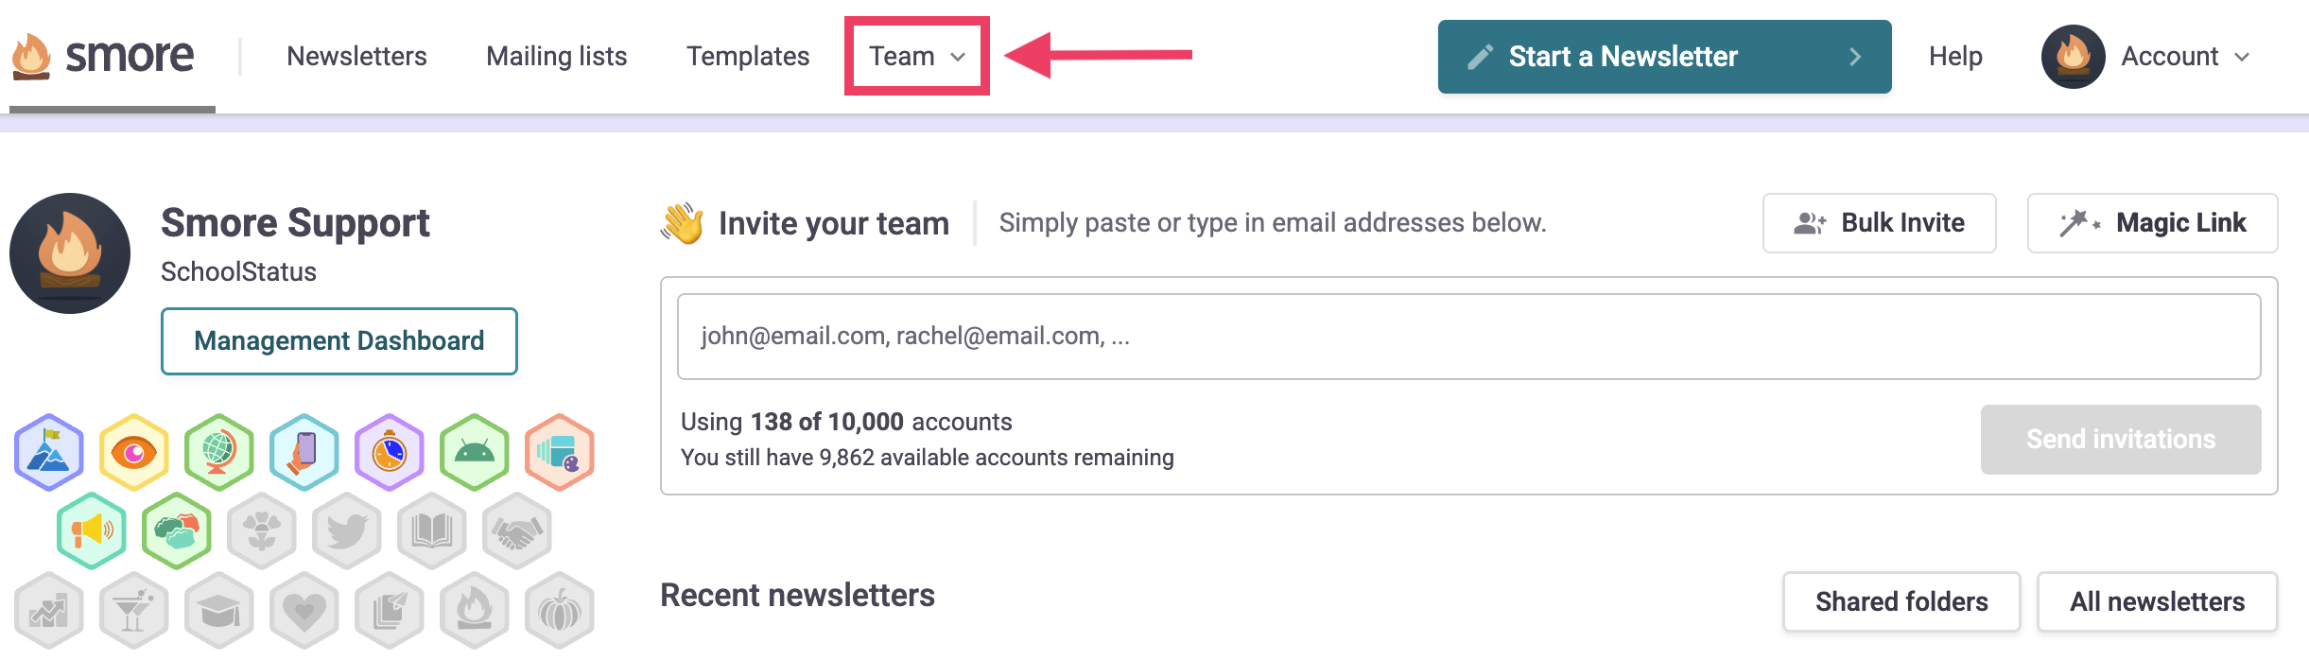Open the Management Dashboard
The width and height of the screenshot is (2309, 660).
click(x=339, y=340)
